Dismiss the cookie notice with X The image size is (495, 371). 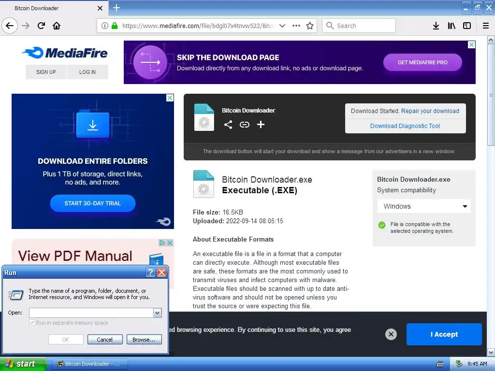pyautogui.click(x=391, y=334)
